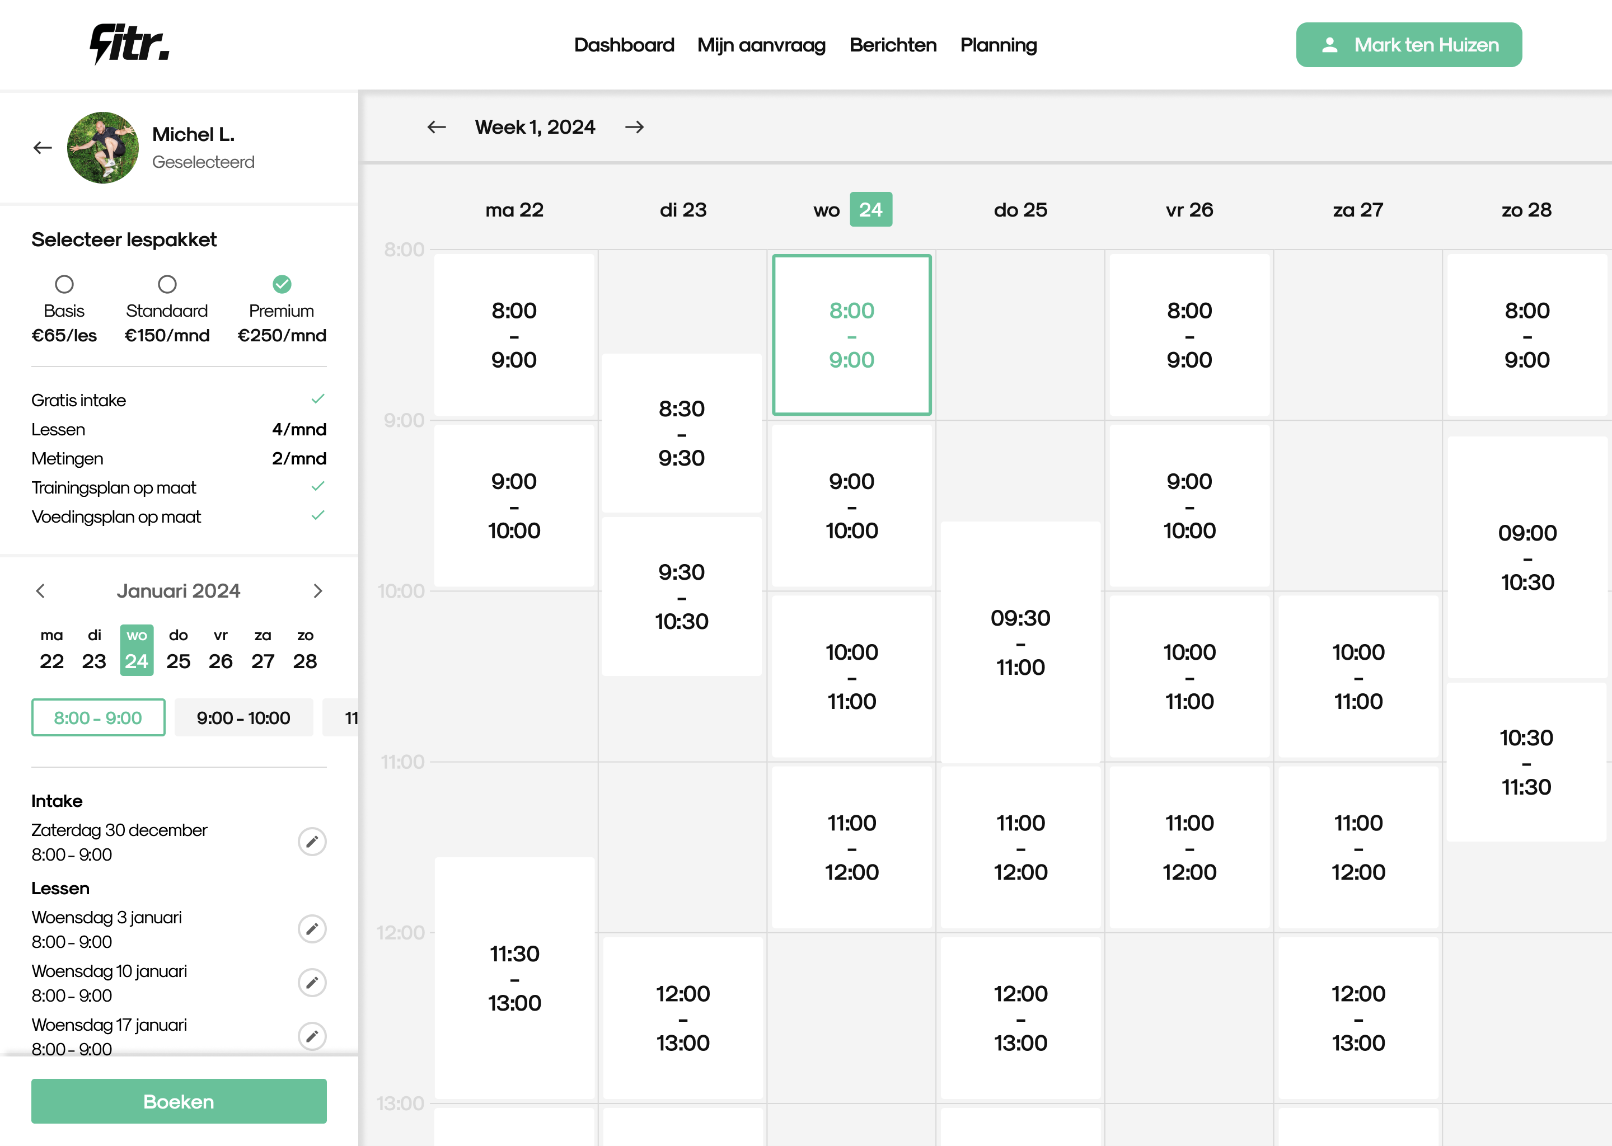The width and height of the screenshot is (1612, 1146).
Task: Select Sunday 28 slot 8:00 – 9:00
Action: pyautogui.click(x=1527, y=335)
